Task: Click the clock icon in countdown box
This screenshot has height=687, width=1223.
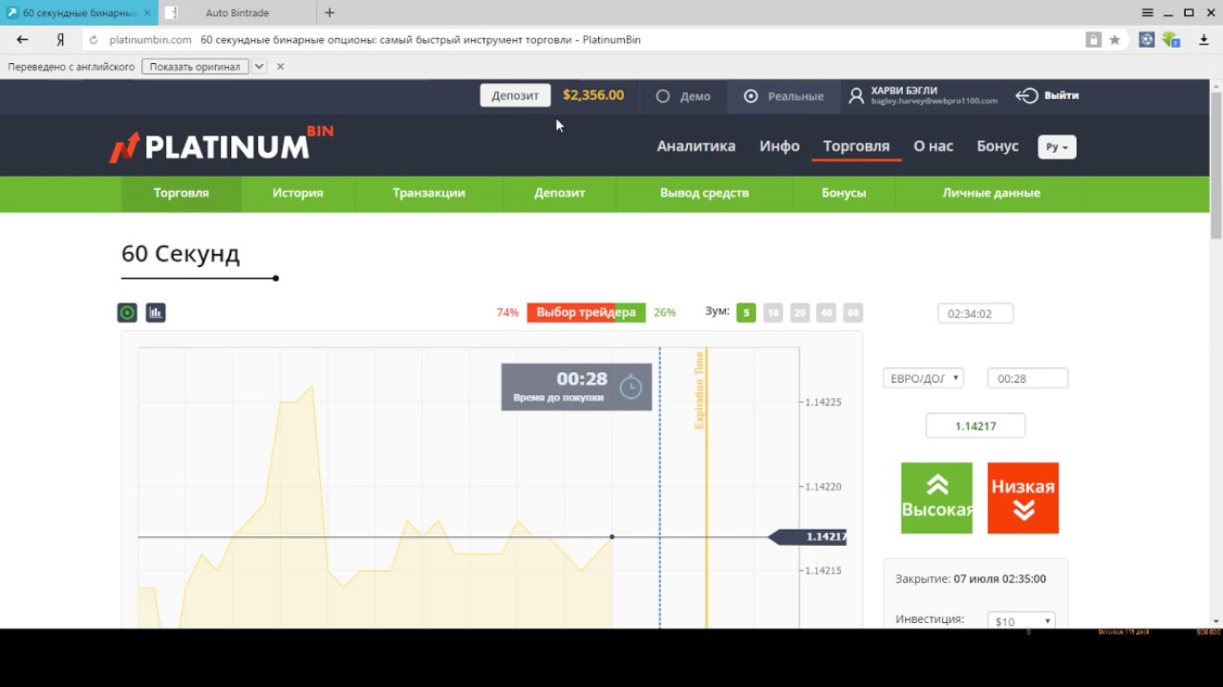Action: tap(631, 386)
